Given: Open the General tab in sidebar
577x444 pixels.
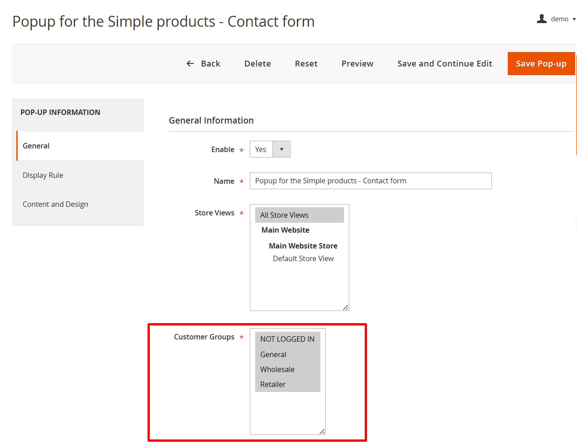Looking at the screenshot, I should tap(36, 146).
